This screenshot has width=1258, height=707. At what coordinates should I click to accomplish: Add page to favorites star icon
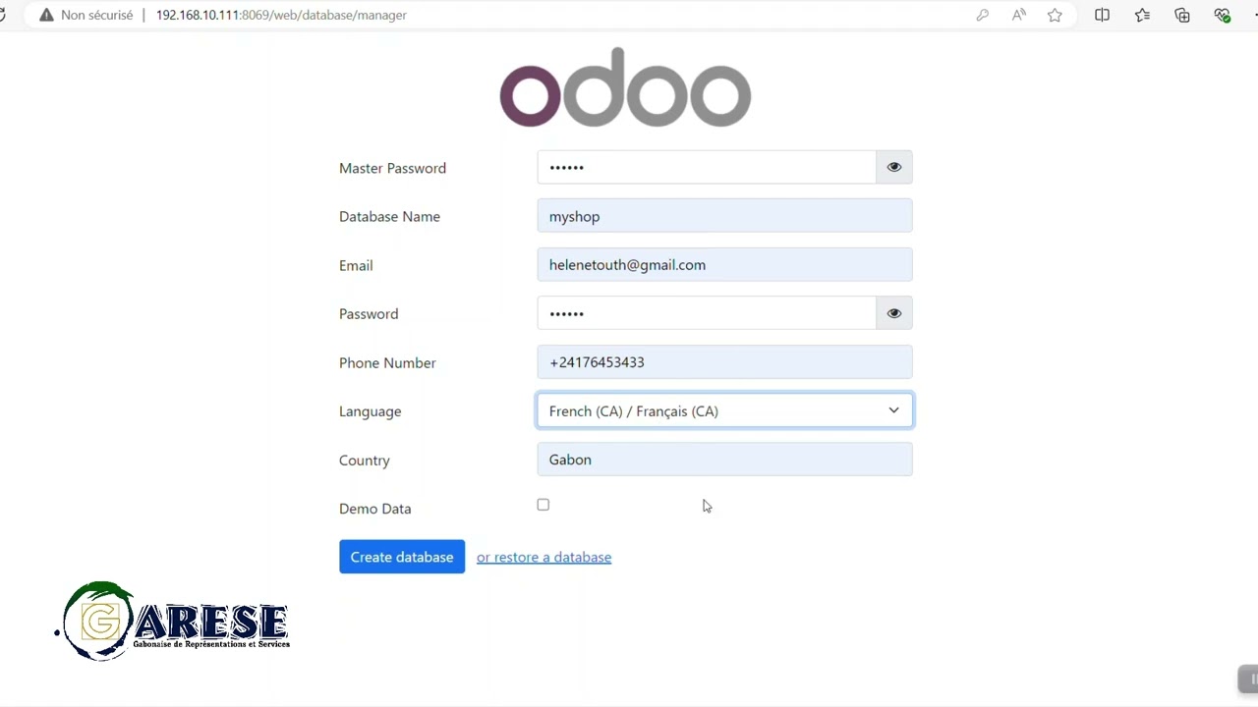pos(1055,15)
